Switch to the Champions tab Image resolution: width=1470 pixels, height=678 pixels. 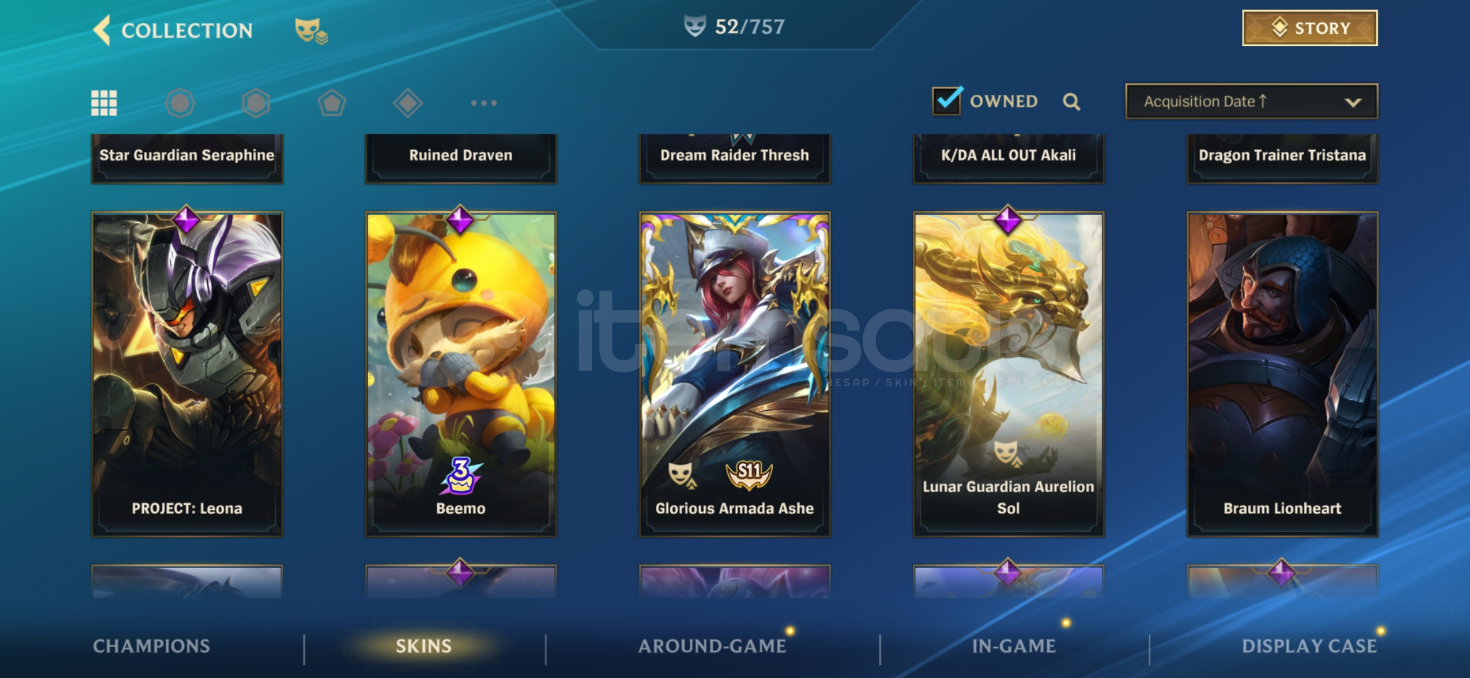point(151,646)
